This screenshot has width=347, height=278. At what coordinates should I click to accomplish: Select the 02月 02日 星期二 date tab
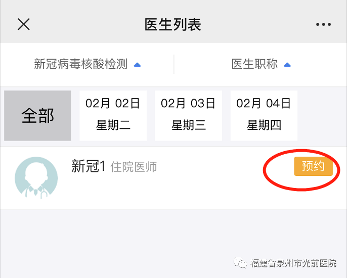pyautogui.click(x=113, y=116)
